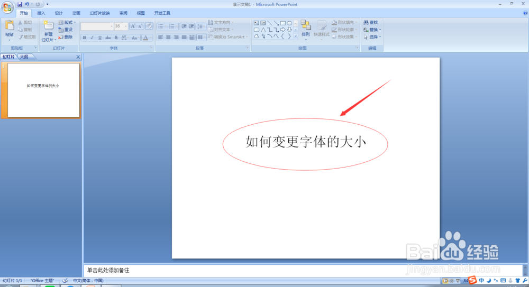
Task: Toggle underline formatting
Action: [100, 38]
